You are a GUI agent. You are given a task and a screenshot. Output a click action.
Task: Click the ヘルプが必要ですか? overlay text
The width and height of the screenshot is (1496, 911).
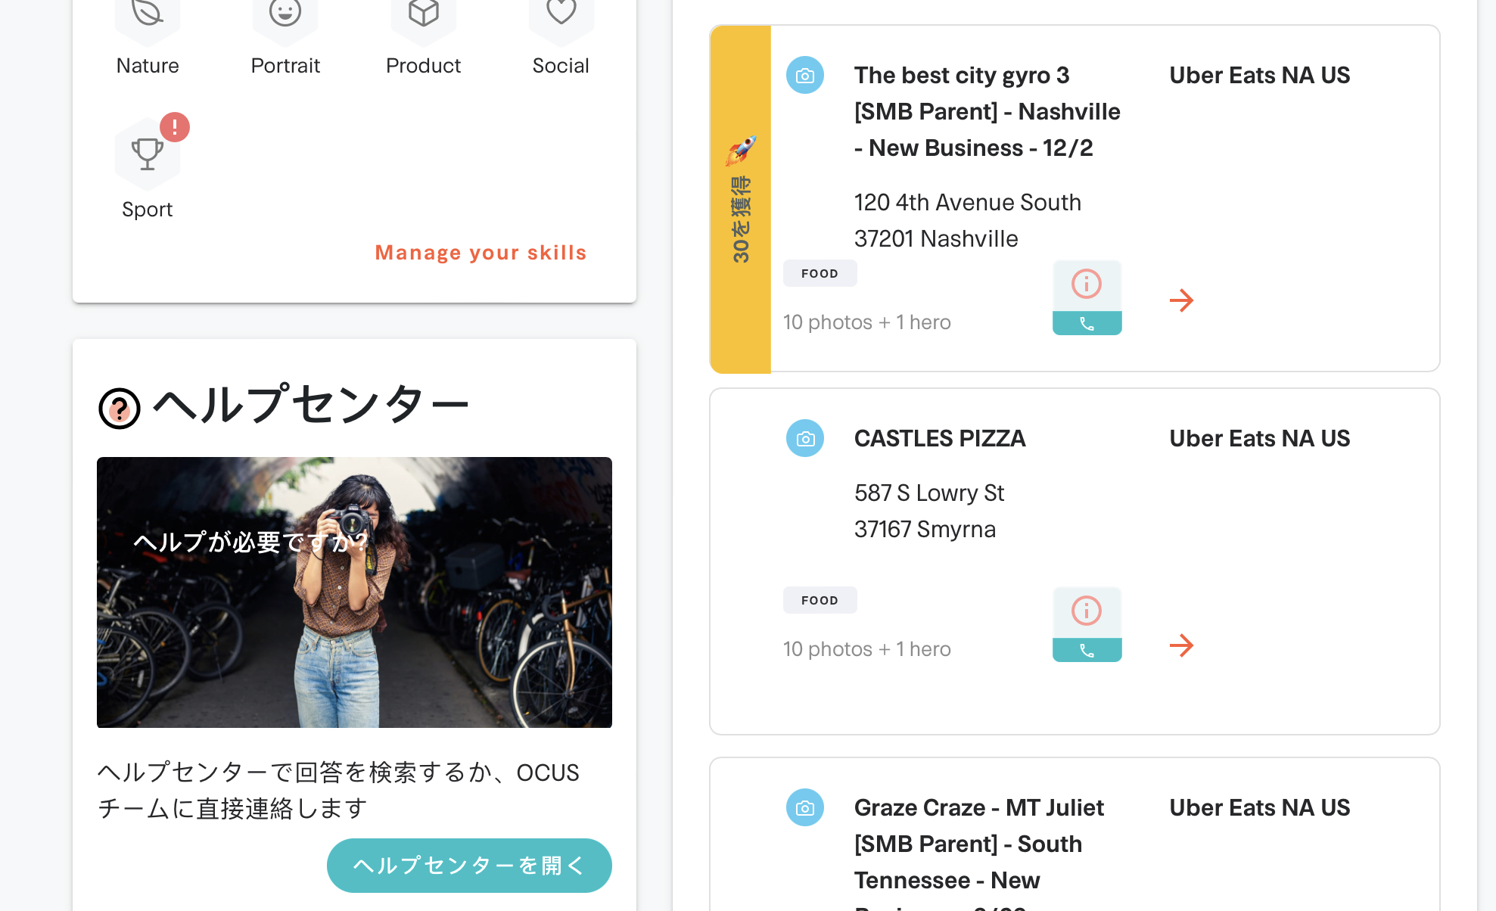[x=250, y=542]
